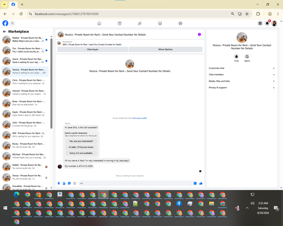283x226 pixels.
Task: Open Microsoft Edge from the taskbar
Action: [x=16, y=194]
